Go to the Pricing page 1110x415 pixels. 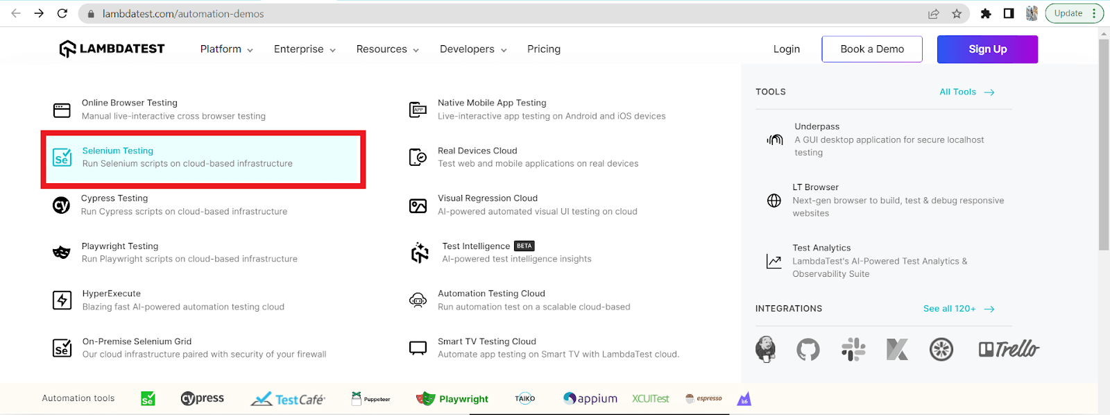[544, 49]
